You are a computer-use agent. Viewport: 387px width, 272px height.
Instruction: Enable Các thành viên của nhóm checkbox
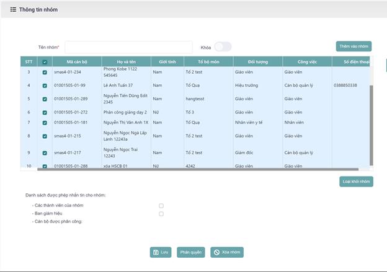[x=161, y=205]
